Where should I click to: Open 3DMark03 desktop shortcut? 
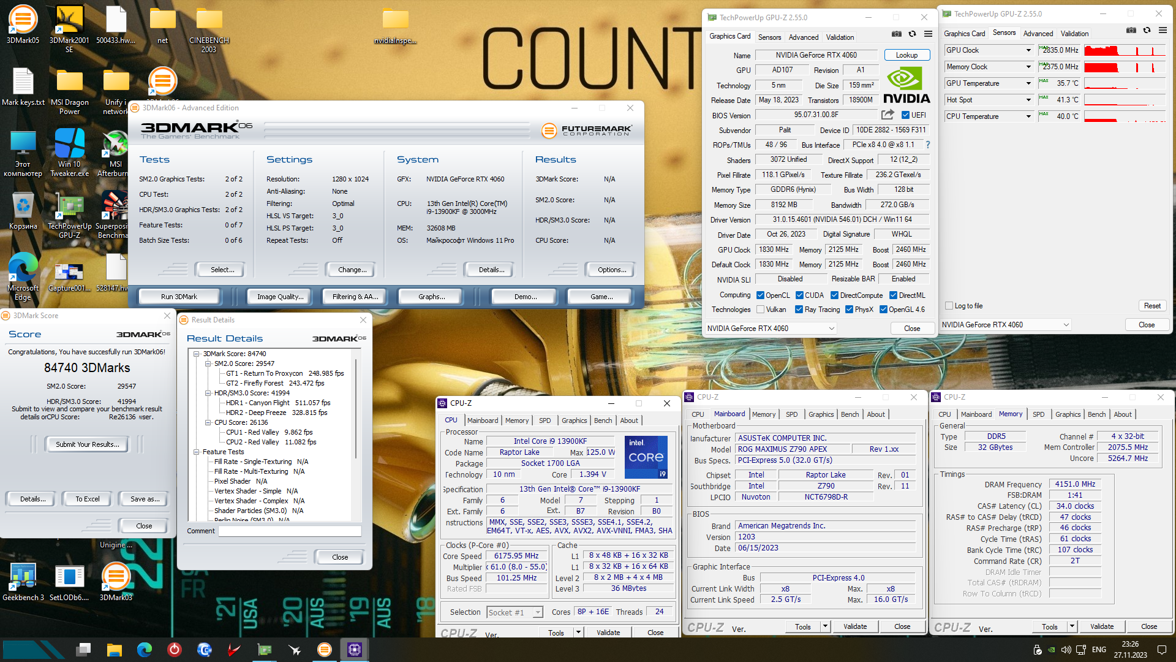pos(116,581)
